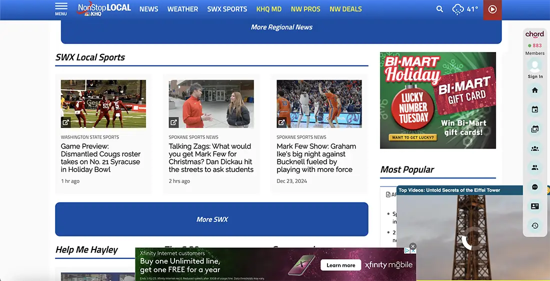Open the WASHINGTON STATE SPORTS category label
This screenshot has width=550, height=281.
(x=90, y=137)
